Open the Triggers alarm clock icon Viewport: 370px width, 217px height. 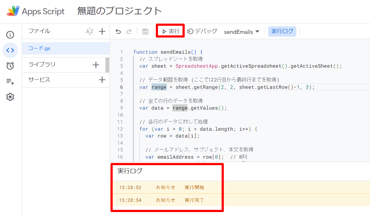coord(10,66)
